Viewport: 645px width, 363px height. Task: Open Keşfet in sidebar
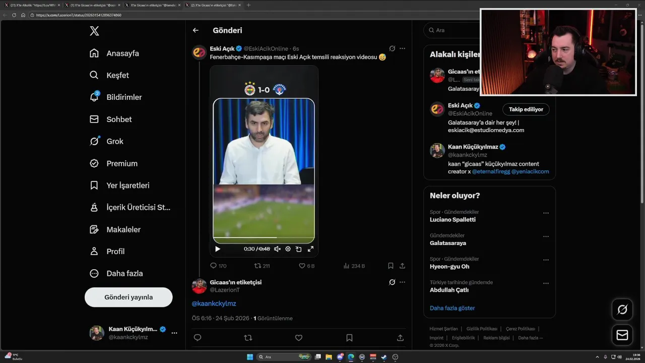tap(110, 75)
